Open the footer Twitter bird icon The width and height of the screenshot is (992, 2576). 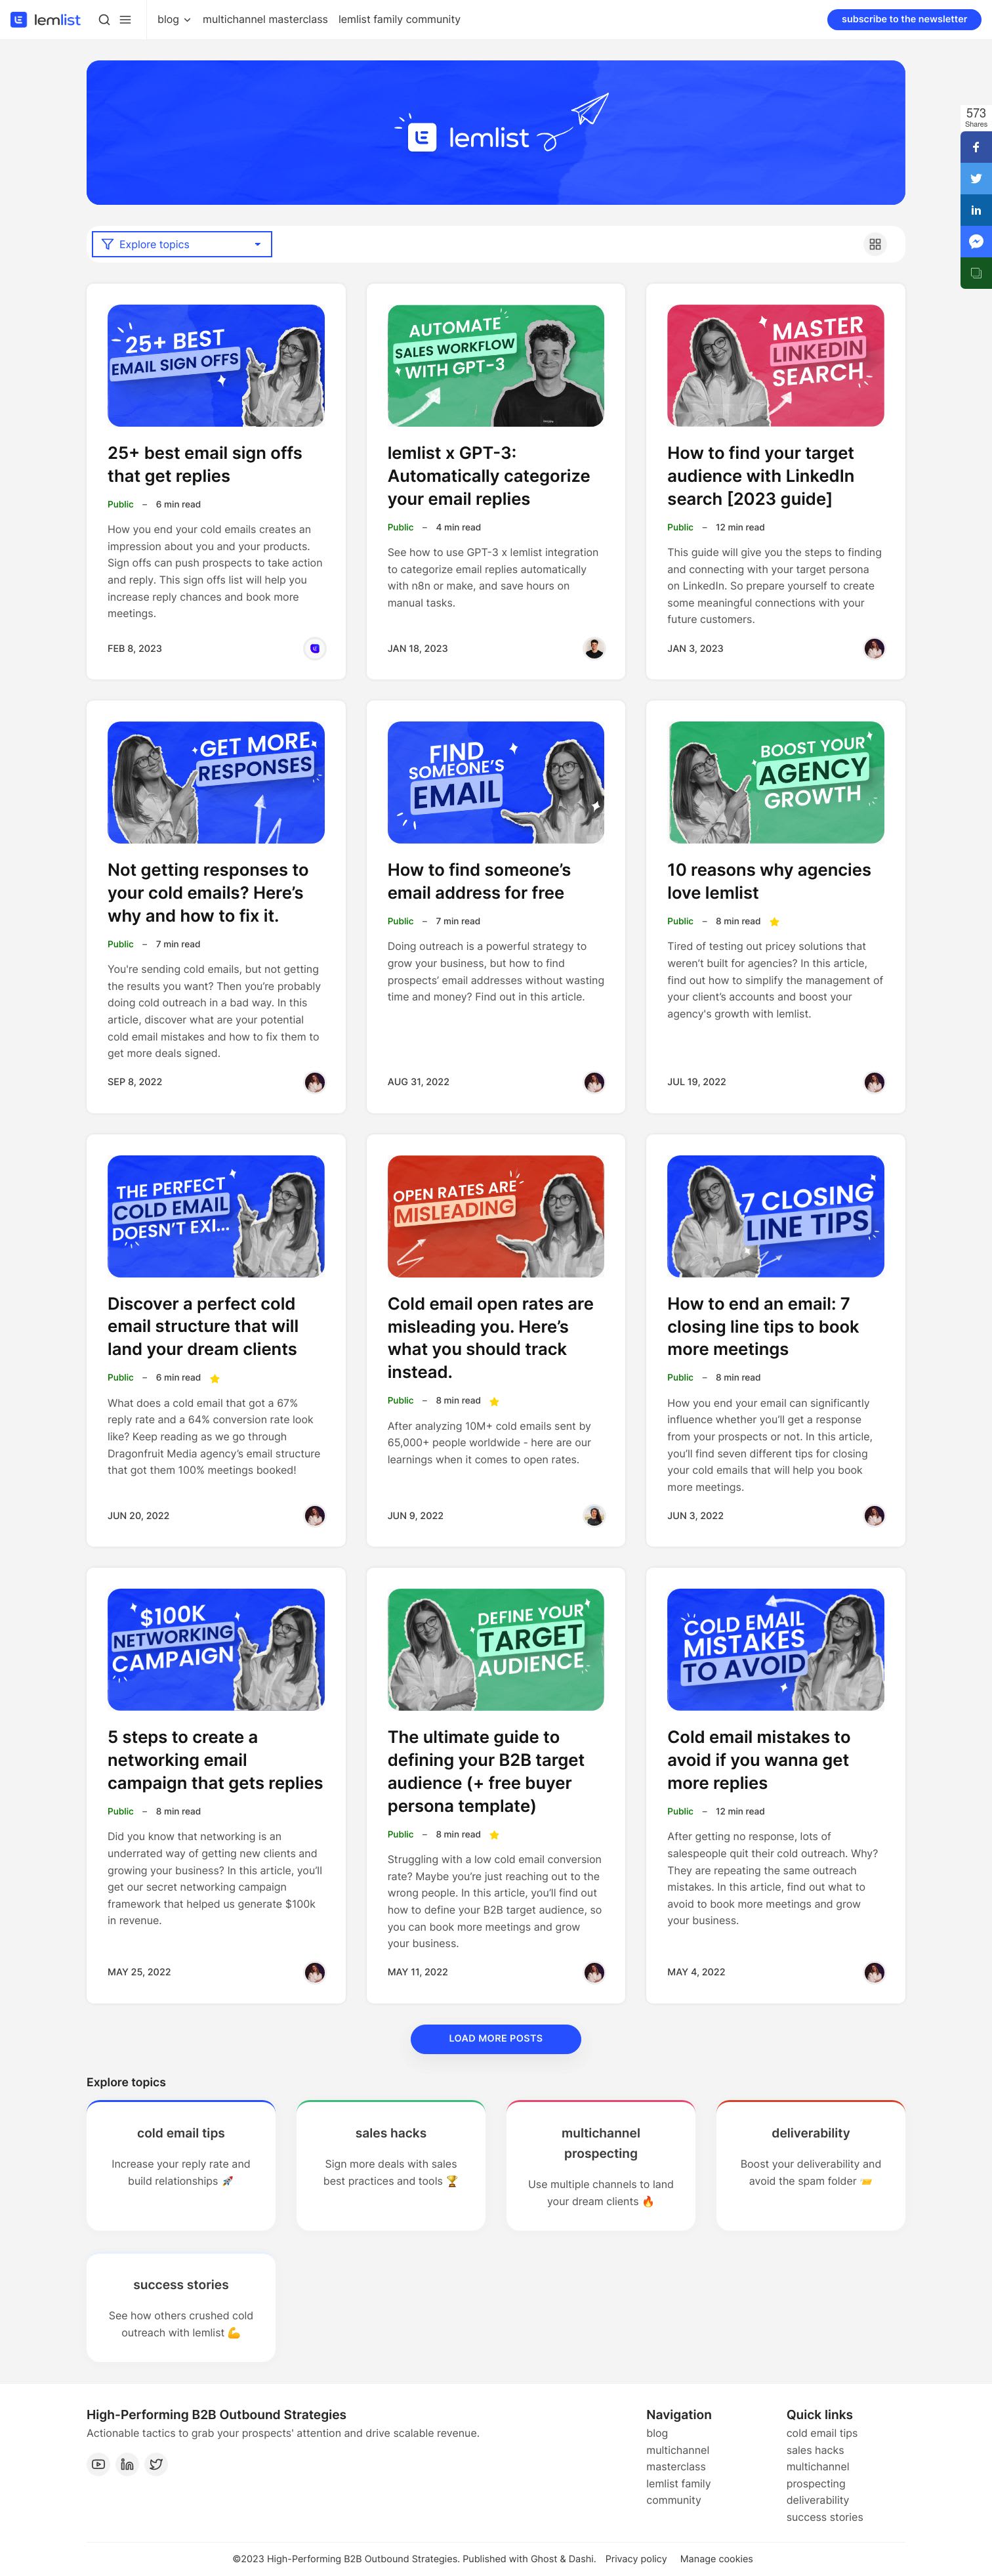156,2463
